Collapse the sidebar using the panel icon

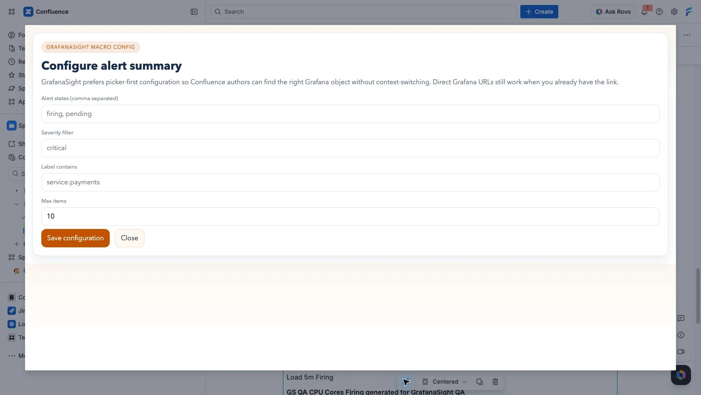(x=194, y=12)
